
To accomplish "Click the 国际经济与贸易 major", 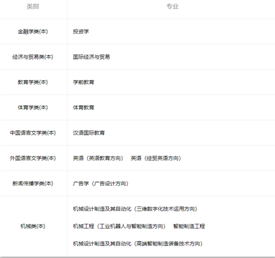I will 91,57.
